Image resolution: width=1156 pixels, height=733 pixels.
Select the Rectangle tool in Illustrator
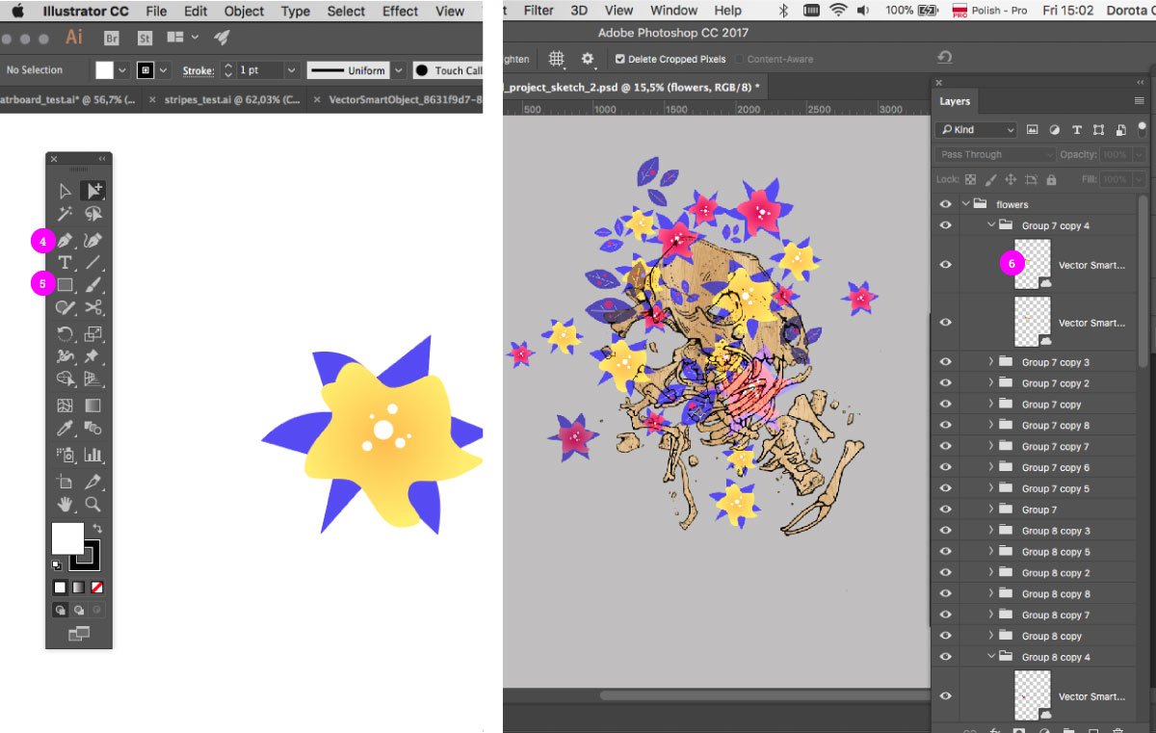click(65, 285)
